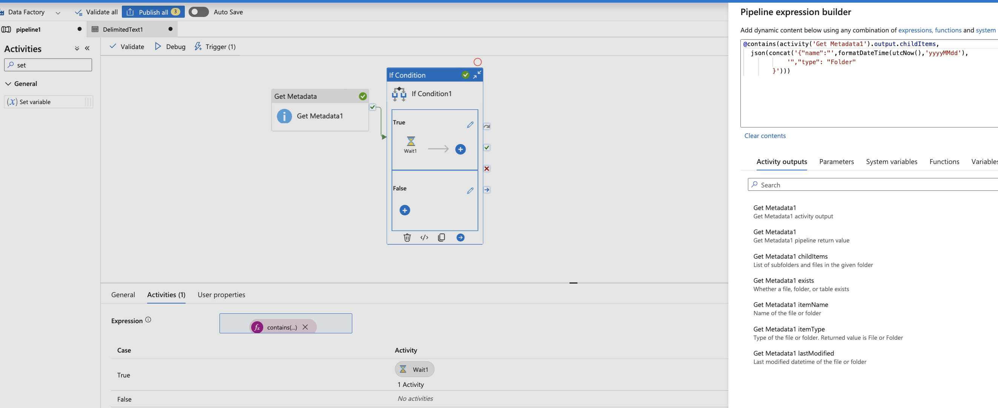Image resolution: width=998 pixels, height=408 pixels.
Task: Add activity after Wait1 with plus button
Action: click(x=460, y=149)
